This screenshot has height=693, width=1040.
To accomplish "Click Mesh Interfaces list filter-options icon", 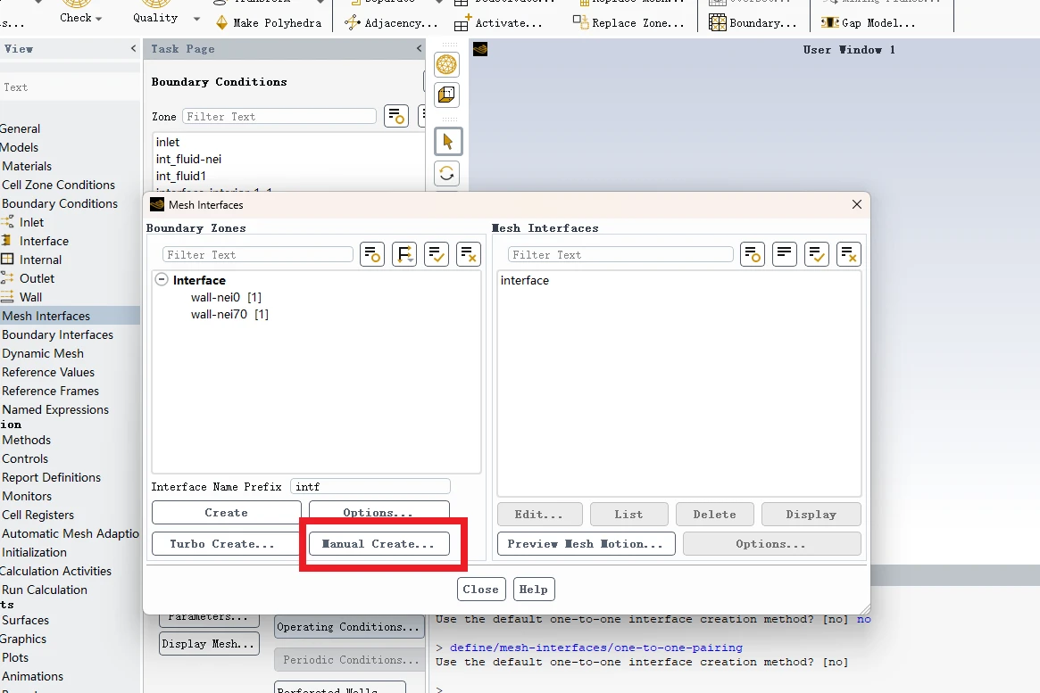I will point(753,254).
